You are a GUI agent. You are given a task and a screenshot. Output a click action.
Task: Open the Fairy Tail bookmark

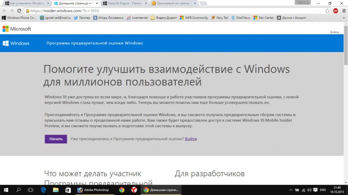tap(220, 18)
